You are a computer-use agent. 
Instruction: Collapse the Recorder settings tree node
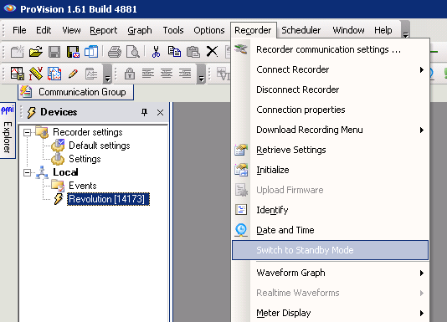pyautogui.click(x=27, y=132)
